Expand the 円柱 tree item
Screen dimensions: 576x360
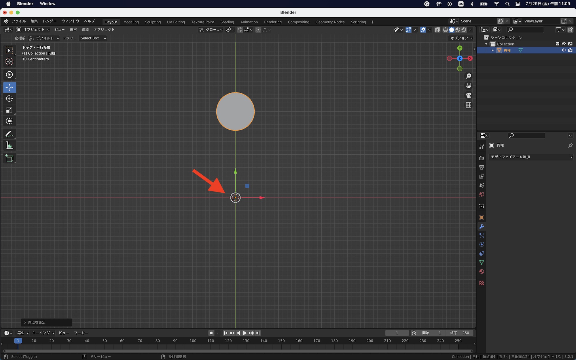(x=493, y=50)
